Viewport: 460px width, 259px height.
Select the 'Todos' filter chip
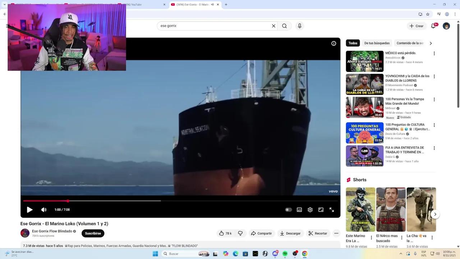353,43
